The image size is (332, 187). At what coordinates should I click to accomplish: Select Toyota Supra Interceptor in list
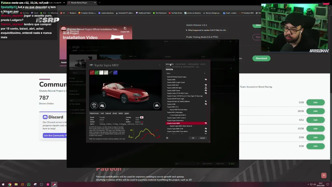point(186,121)
